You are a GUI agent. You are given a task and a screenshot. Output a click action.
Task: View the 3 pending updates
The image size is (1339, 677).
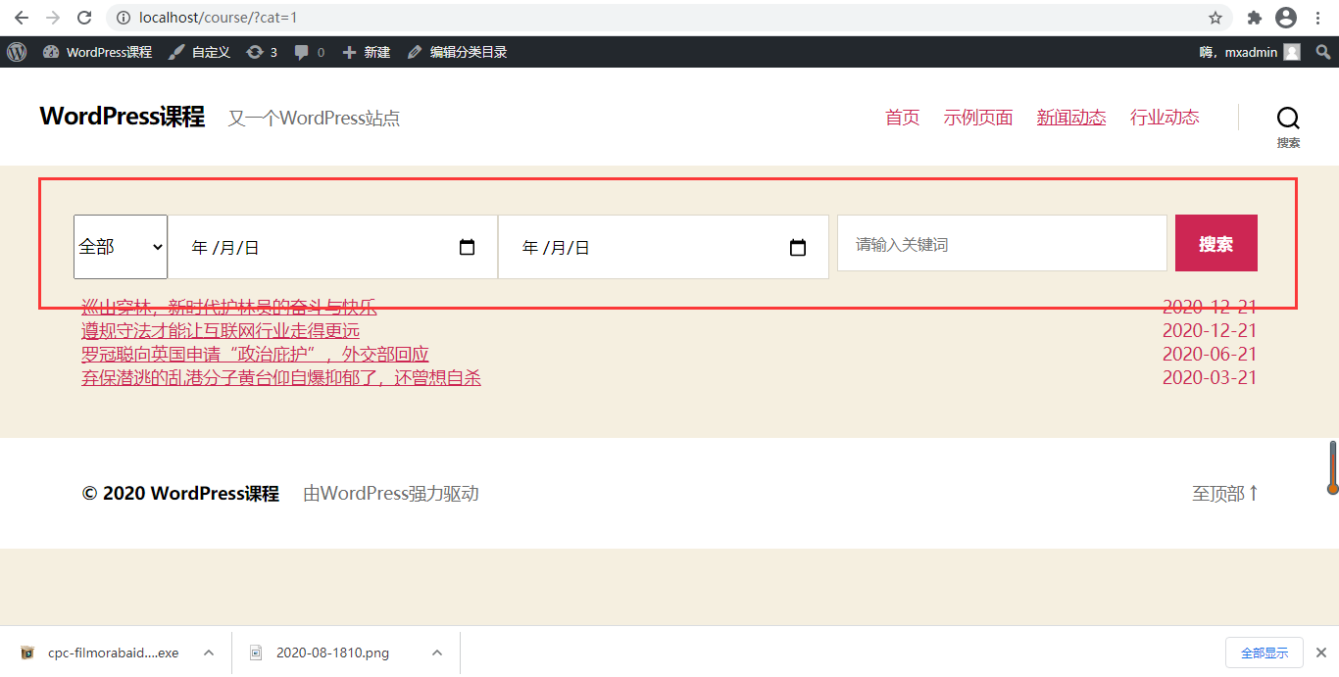click(x=262, y=52)
